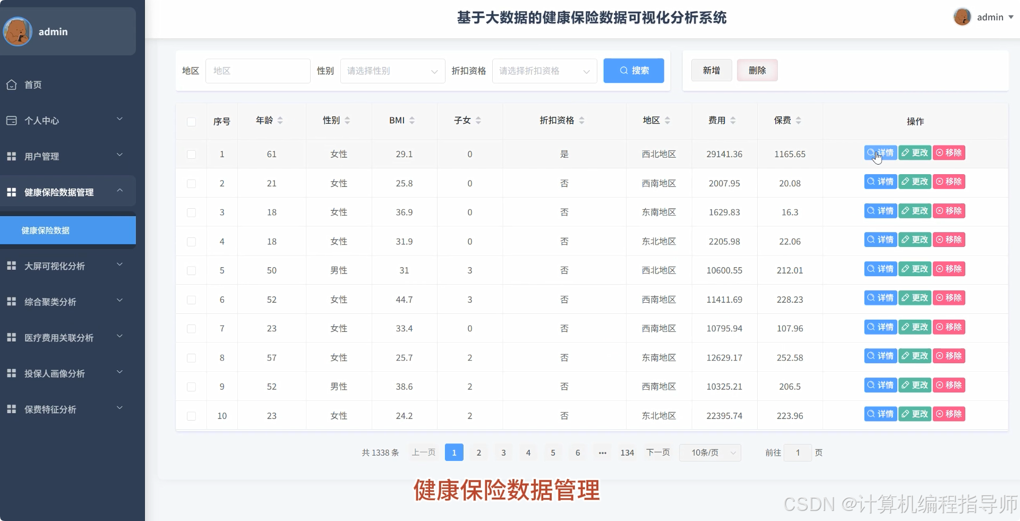Click the 详情 icon on row 1

coord(870,152)
